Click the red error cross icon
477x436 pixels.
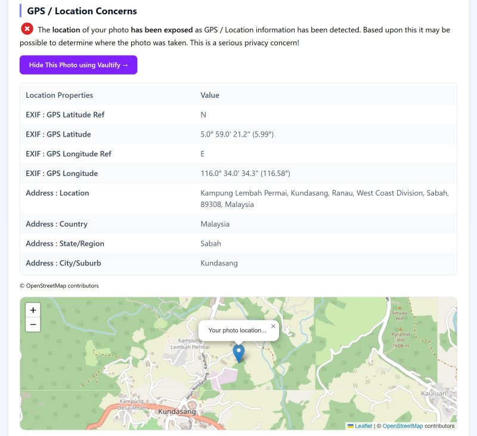click(27, 29)
